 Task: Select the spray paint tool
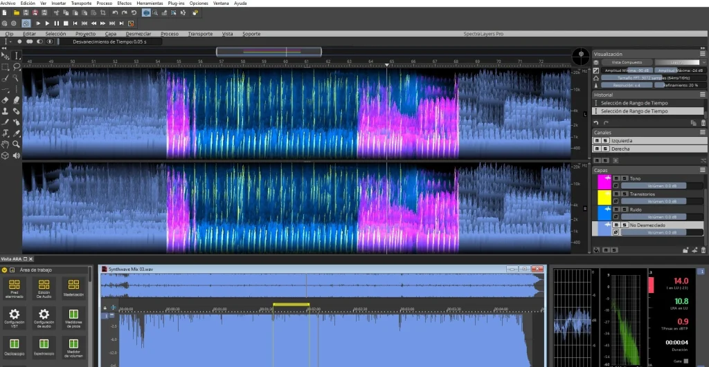[x=17, y=122]
